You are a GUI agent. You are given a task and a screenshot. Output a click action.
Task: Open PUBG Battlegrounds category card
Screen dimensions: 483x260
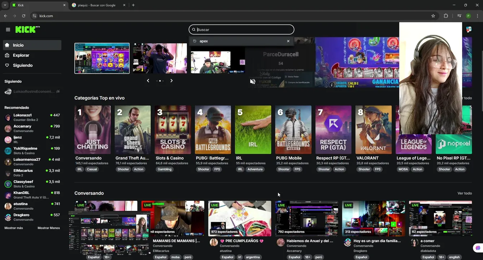point(213,130)
